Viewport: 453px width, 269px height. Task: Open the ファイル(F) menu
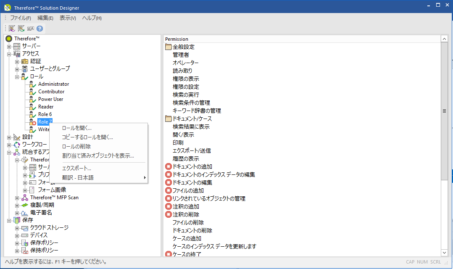21,18
